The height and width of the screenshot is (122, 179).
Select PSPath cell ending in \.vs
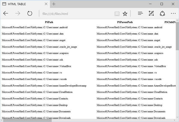click(32, 73)
